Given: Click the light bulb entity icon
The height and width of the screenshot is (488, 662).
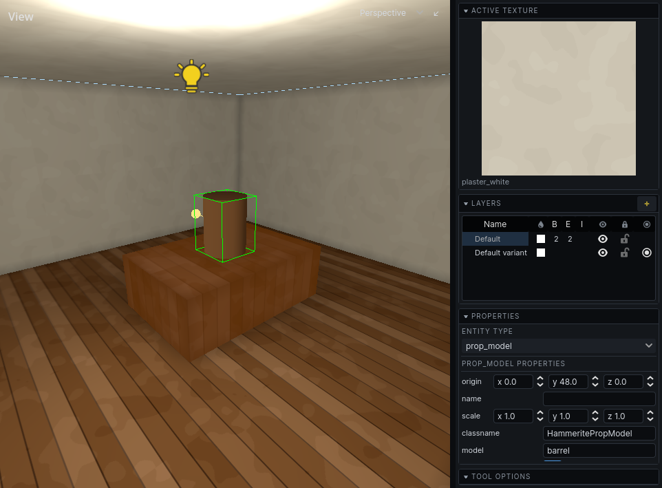Looking at the screenshot, I should 192,76.
